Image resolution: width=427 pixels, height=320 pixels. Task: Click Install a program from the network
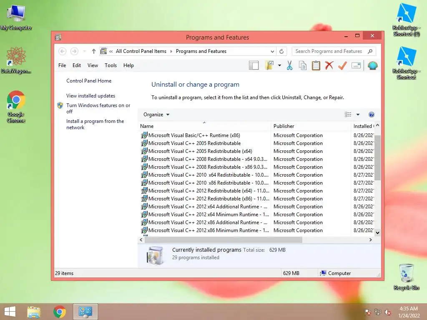95,124
